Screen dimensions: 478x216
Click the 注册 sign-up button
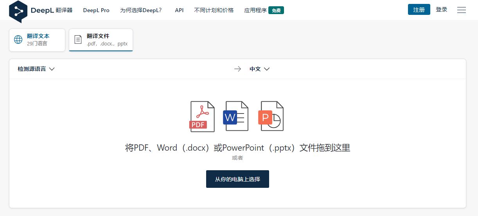tap(419, 10)
